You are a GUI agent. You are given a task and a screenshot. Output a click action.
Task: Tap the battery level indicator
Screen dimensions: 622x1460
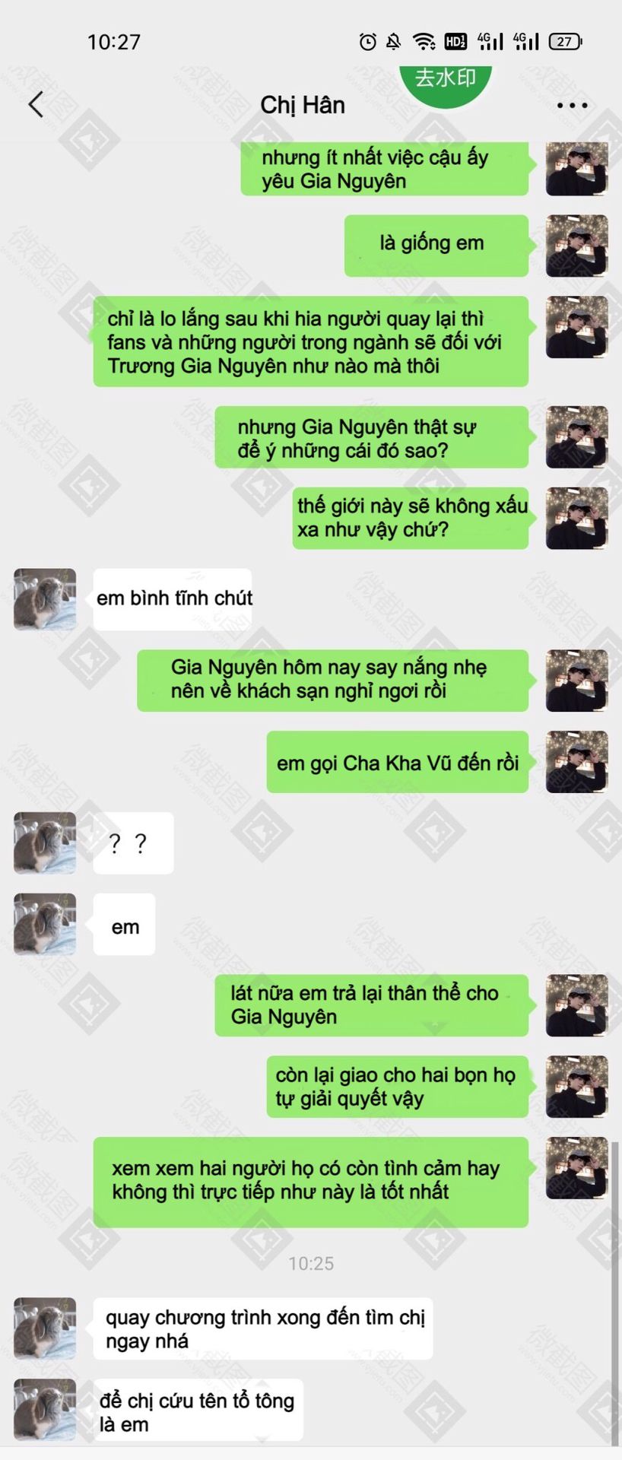coord(565,41)
